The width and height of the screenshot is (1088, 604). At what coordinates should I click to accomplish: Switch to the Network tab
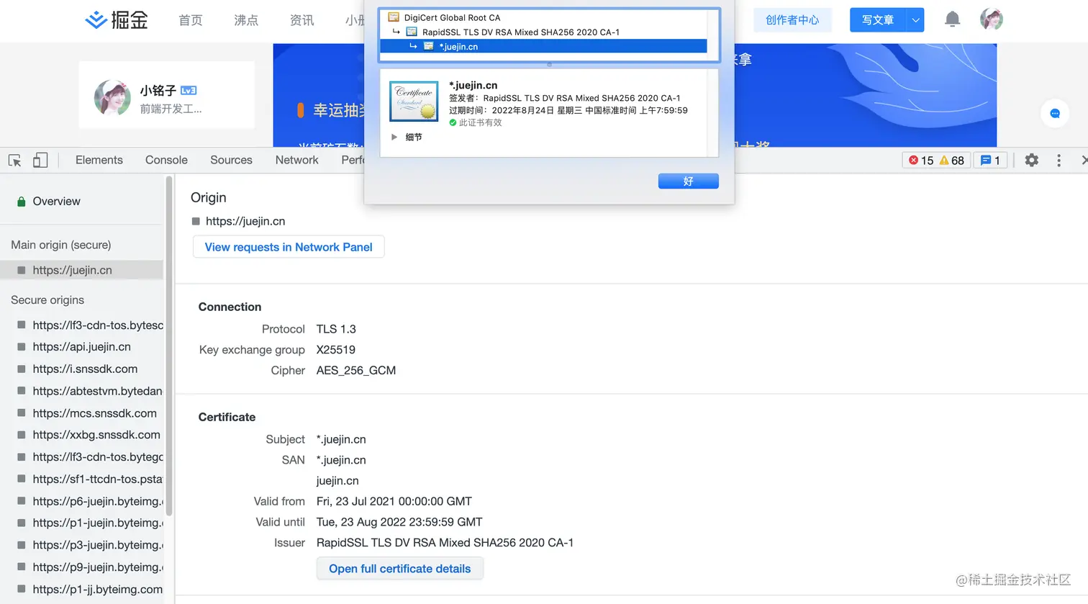click(x=296, y=160)
